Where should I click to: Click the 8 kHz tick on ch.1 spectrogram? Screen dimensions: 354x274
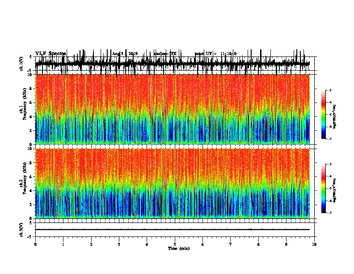31,89
